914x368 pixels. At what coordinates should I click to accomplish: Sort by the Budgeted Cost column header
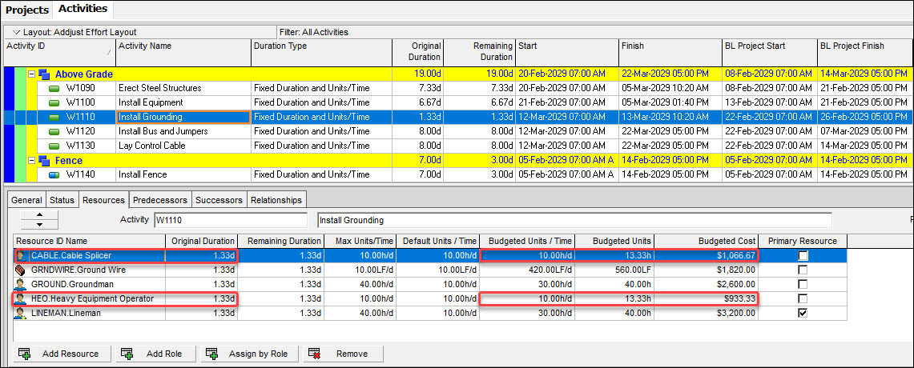coord(706,241)
